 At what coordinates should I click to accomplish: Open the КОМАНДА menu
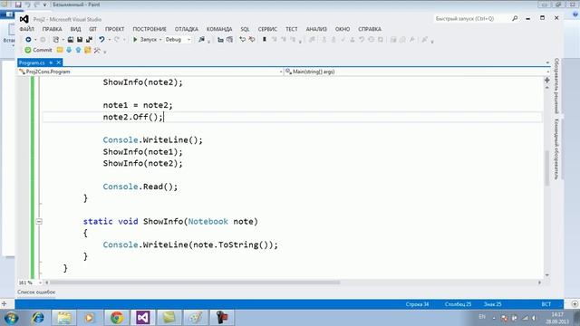pos(219,29)
